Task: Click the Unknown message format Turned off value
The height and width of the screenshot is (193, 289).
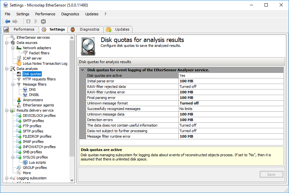Action: 231,103
